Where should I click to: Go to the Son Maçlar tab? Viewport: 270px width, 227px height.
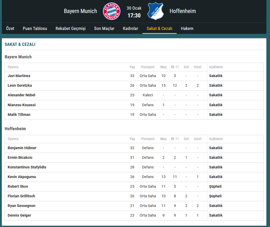pyautogui.click(x=104, y=28)
